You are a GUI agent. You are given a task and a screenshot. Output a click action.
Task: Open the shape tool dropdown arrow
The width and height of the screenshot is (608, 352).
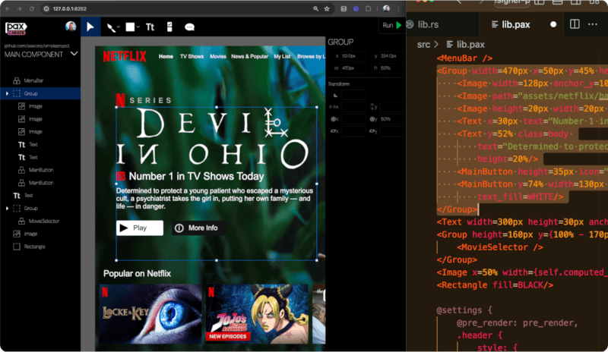pyautogui.click(x=138, y=27)
